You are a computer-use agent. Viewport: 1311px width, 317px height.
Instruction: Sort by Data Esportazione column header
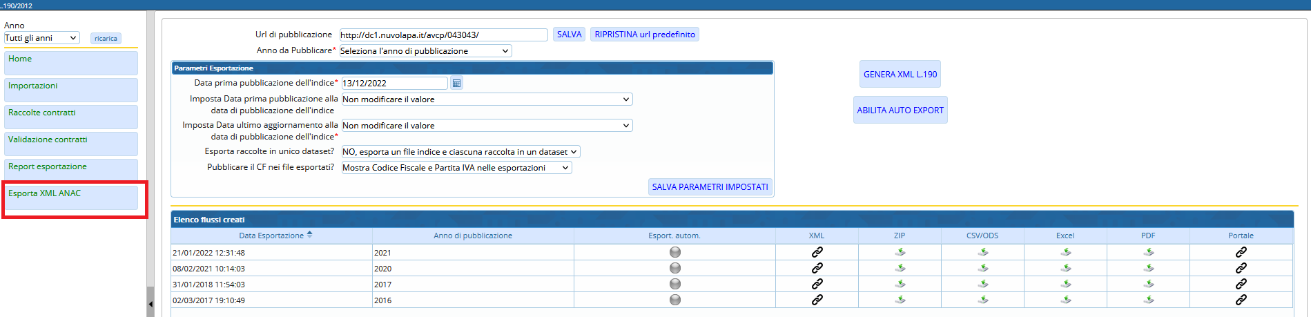pyautogui.click(x=271, y=236)
